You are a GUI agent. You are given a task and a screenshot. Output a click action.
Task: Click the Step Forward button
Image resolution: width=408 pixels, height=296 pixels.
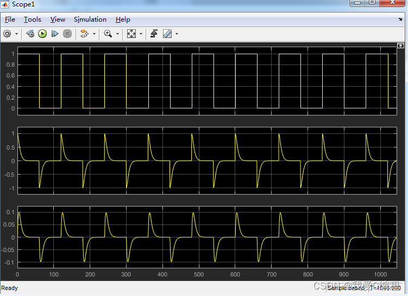pos(54,34)
